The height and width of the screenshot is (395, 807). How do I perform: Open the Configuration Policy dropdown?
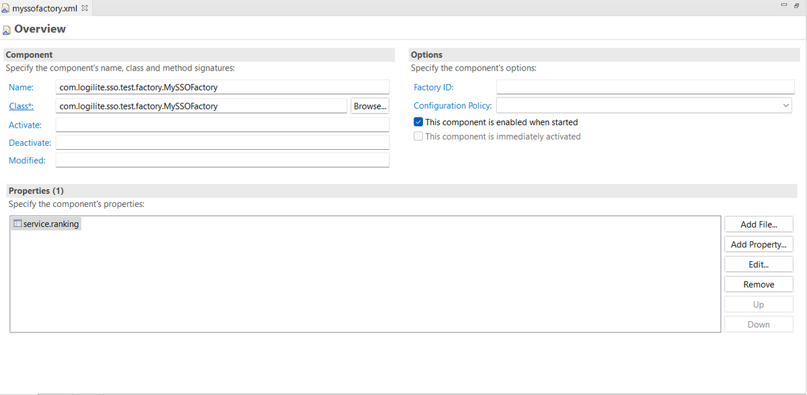[785, 105]
